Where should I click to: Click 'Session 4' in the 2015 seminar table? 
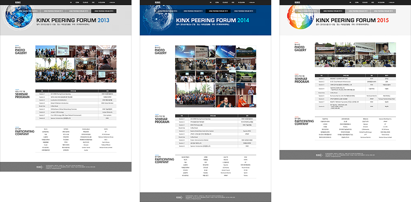coord(321,89)
